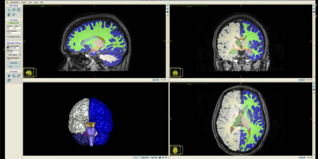The image size is (318, 159).
Task: Click reset view under 3D view
Action: coord(154,157)
